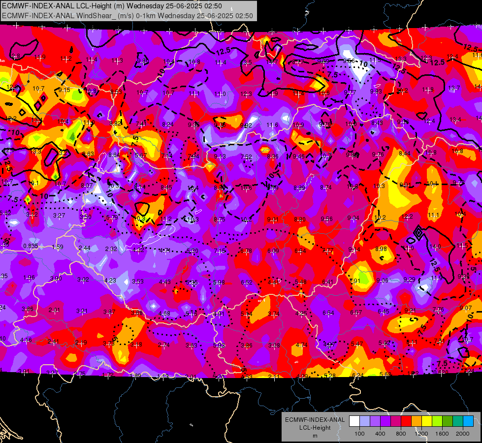Click the 100 tick label in legend
Screen dimensions: 482x443
[359, 434]
